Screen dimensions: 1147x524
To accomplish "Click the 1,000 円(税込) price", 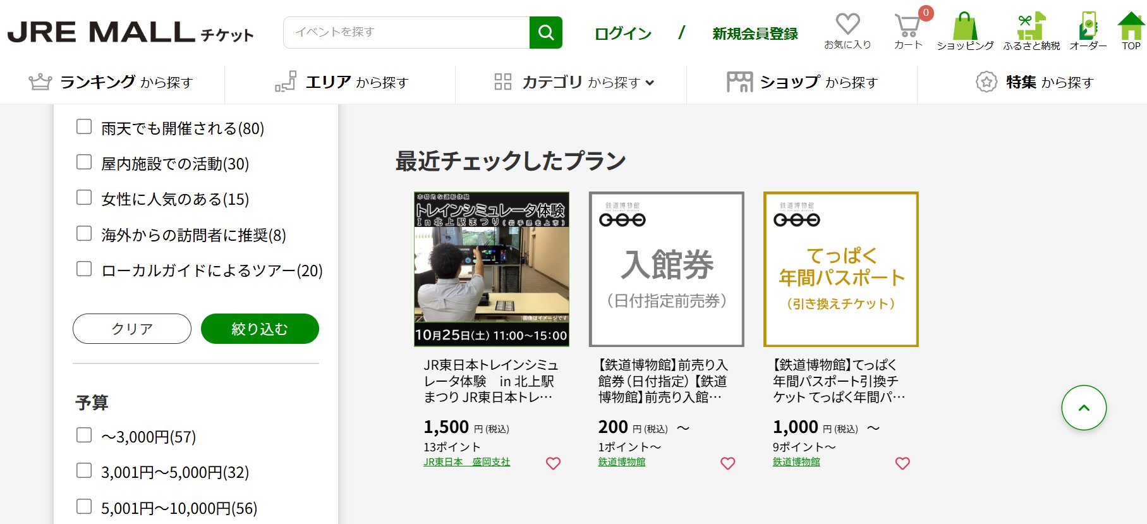I will (815, 427).
